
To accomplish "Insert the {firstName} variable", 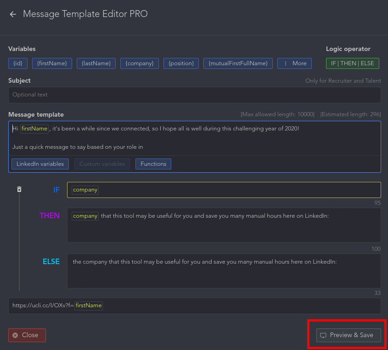I will (52, 63).
